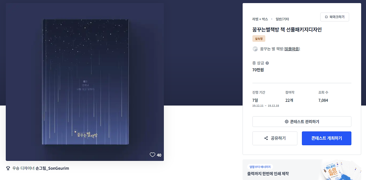Viewport: 366px width, 180px height.
Task: Click the trophy icon by winning designer
Action: coord(8,168)
